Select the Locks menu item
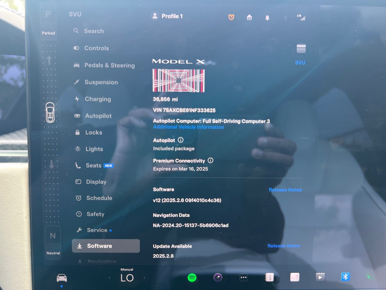Viewport: 386px width, 290px height. [88, 133]
